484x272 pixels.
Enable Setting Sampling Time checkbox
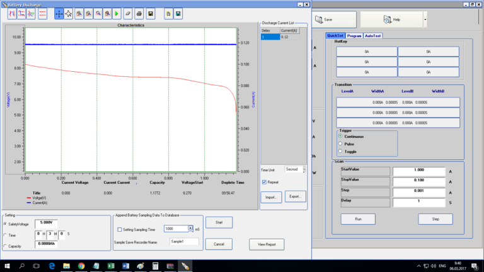tap(120, 229)
